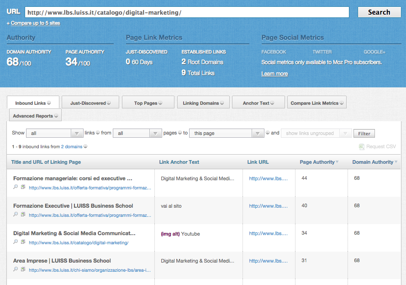406x285 pixels.
Task: Click the magnifier icon under Digital Marketing row
Action: click(16, 242)
